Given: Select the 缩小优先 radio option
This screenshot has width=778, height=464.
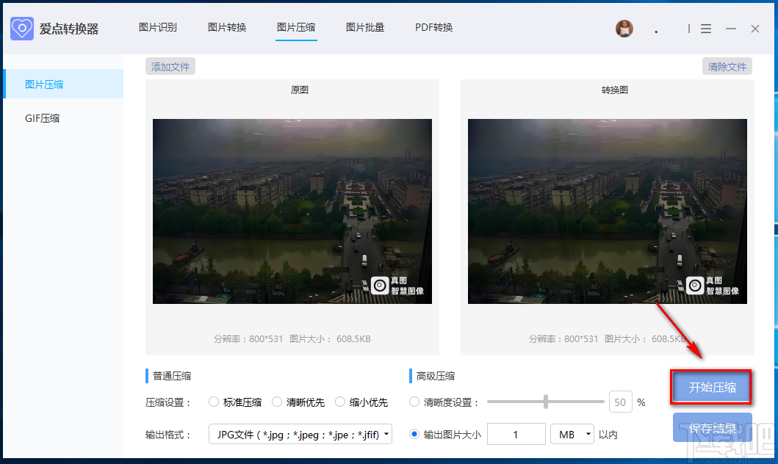Looking at the screenshot, I should click(340, 402).
